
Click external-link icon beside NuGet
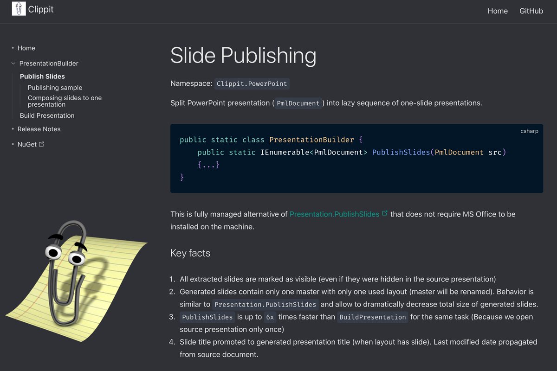pos(41,144)
